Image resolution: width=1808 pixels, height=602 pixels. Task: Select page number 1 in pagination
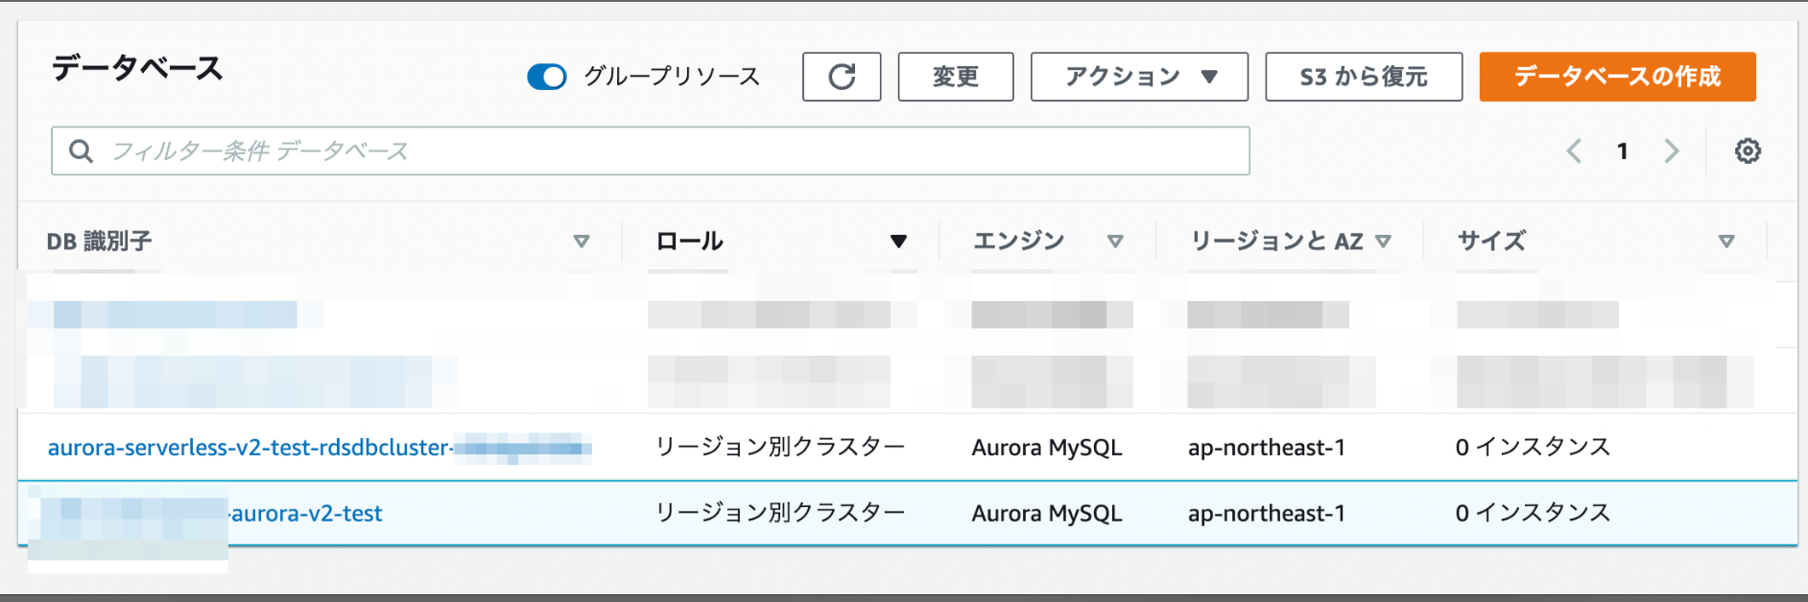coord(1623,150)
